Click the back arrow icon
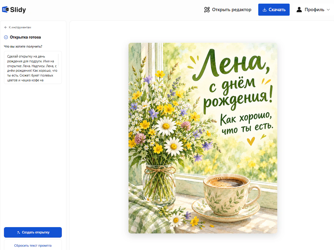Screen dimensions: 334x250 coord(5,27)
